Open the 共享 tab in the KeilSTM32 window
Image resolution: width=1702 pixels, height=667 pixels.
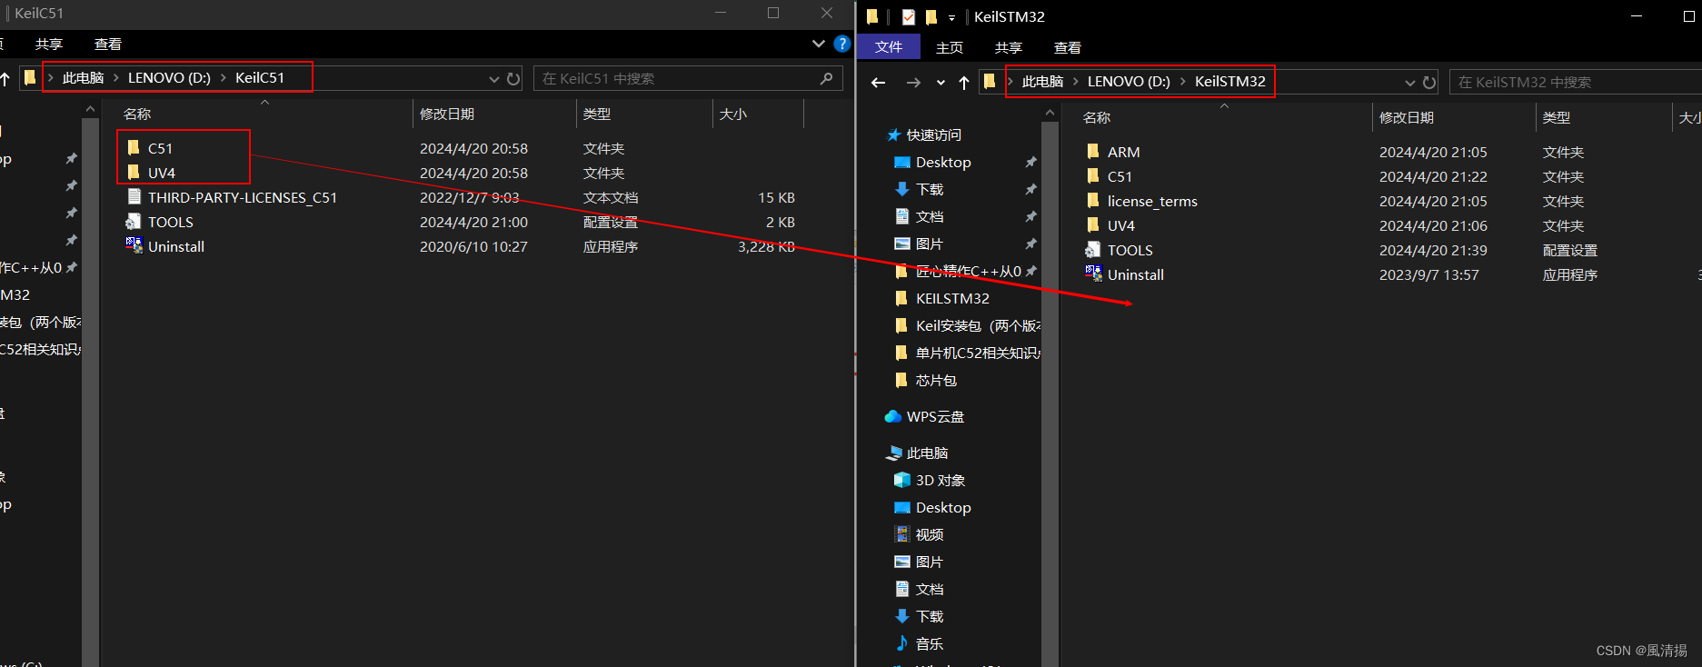click(x=1009, y=47)
